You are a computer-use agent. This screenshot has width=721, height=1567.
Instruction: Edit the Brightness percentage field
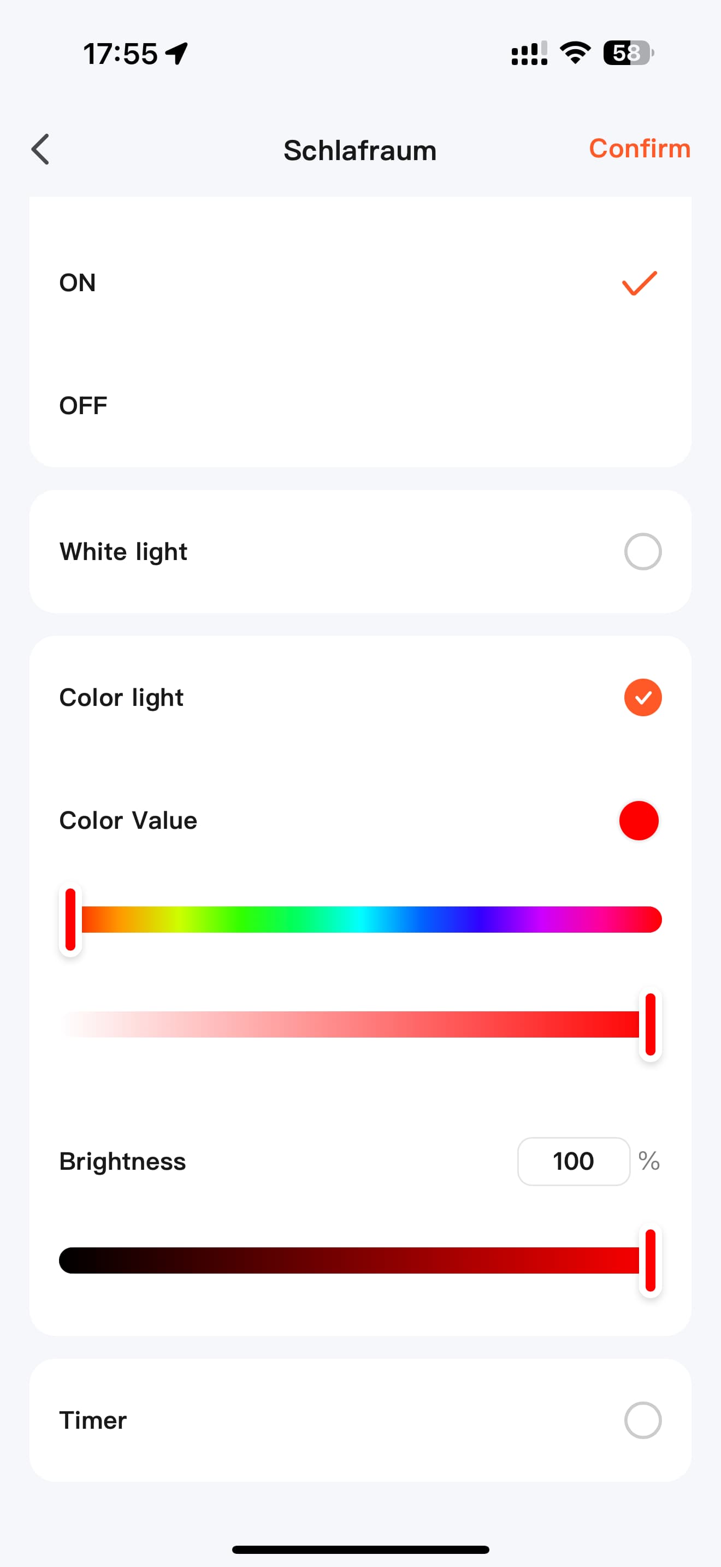tap(574, 1161)
